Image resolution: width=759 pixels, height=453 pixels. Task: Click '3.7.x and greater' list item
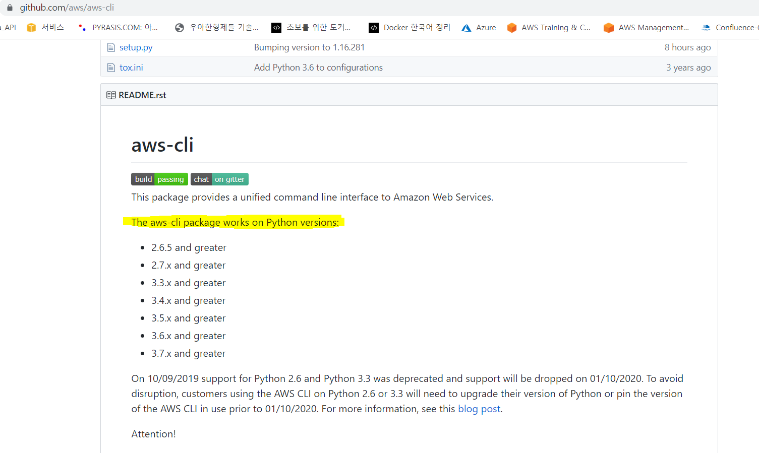click(189, 353)
